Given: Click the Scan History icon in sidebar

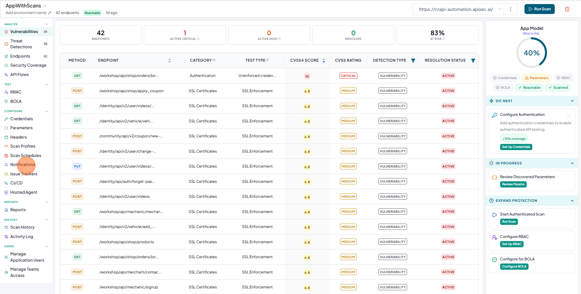Looking at the screenshot, I should (6, 227).
